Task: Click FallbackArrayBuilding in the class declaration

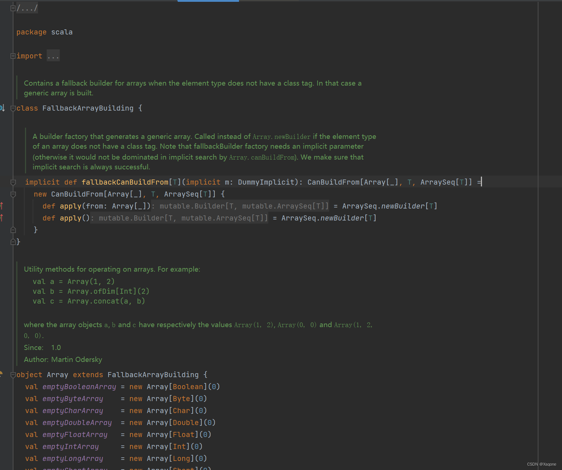Action: 88,108
